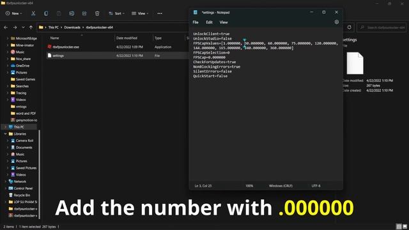Expand the MicrosoftEdge folder node

(x=8, y=38)
